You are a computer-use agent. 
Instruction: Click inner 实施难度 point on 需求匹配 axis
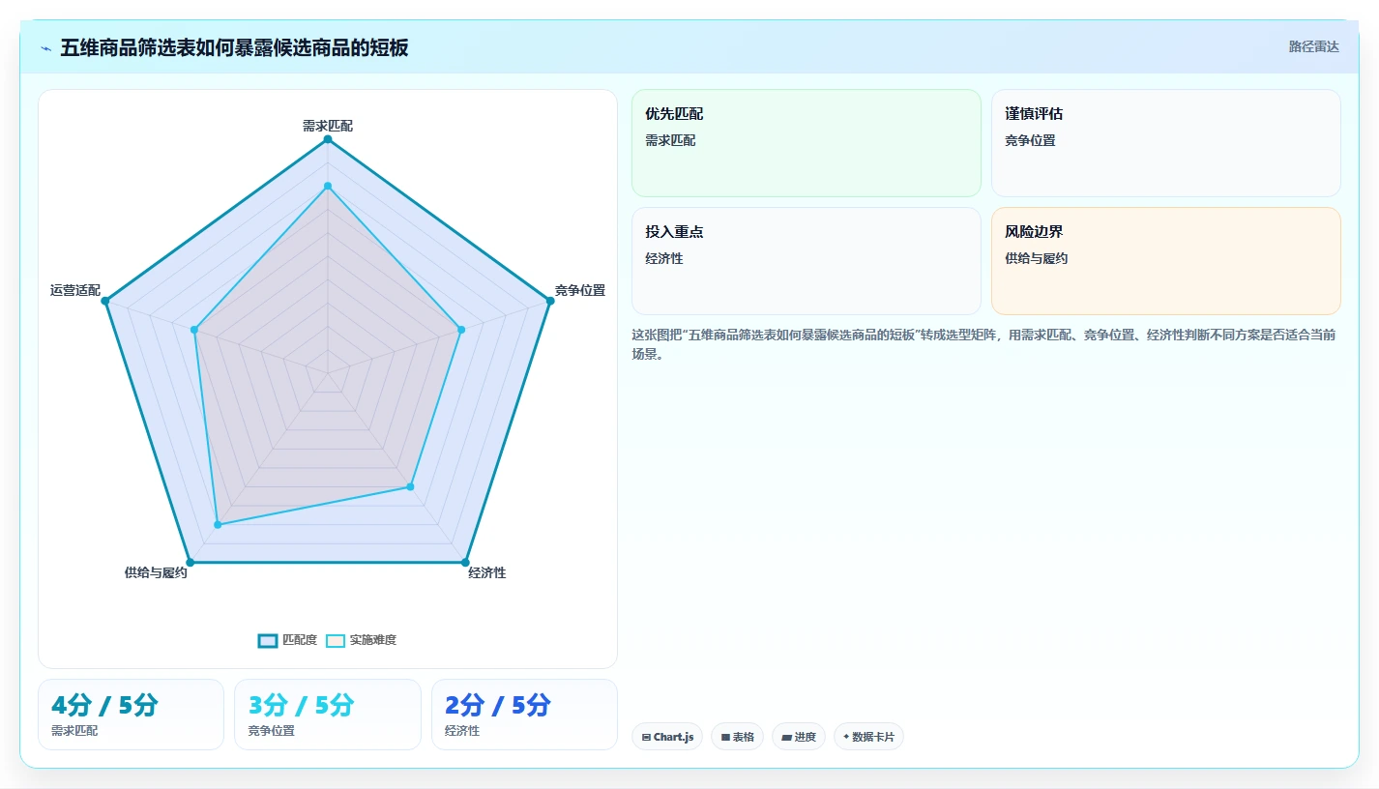[328, 186]
